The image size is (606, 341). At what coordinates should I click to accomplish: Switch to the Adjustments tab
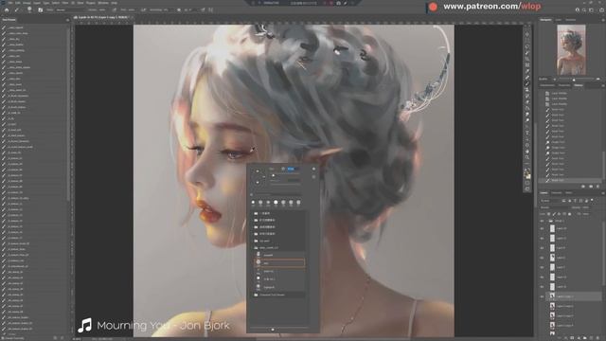[x=547, y=85]
